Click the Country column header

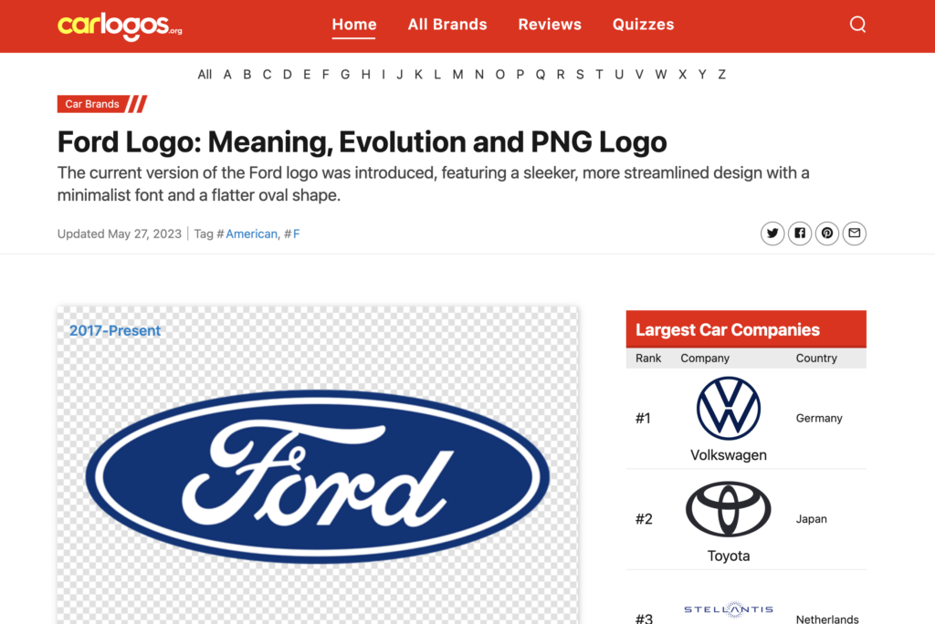coord(816,359)
